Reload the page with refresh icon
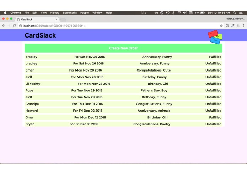Image resolution: width=247 pixels, height=175 pixels. [x=14, y=26]
